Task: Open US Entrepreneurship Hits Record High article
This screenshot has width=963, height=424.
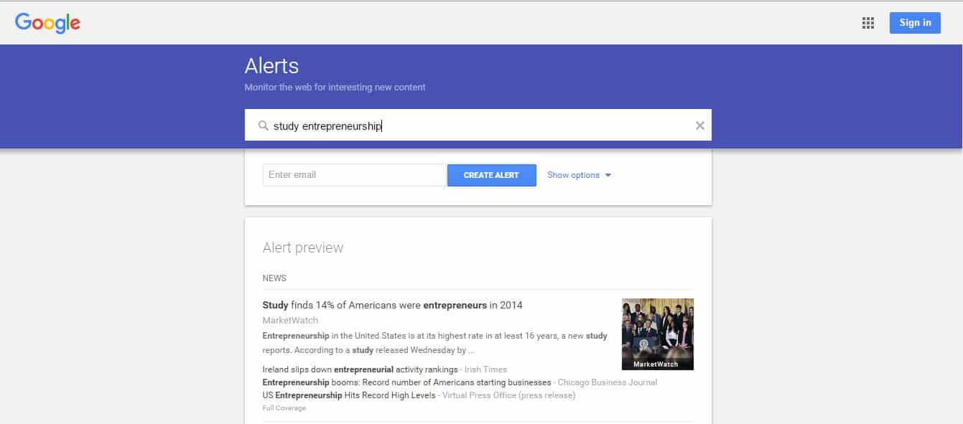Action: (349, 395)
